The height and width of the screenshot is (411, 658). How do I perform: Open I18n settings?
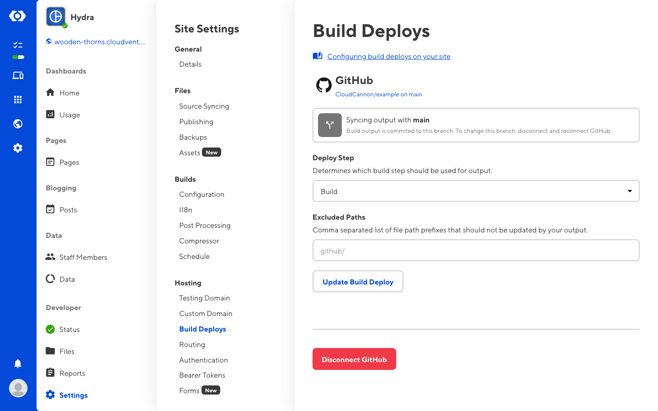pyautogui.click(x=186, y=210)
